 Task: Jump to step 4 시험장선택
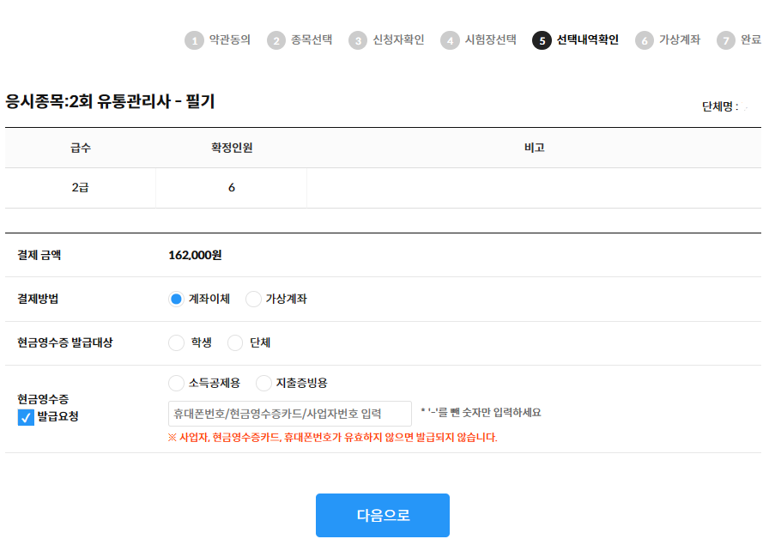click(478, 40)
